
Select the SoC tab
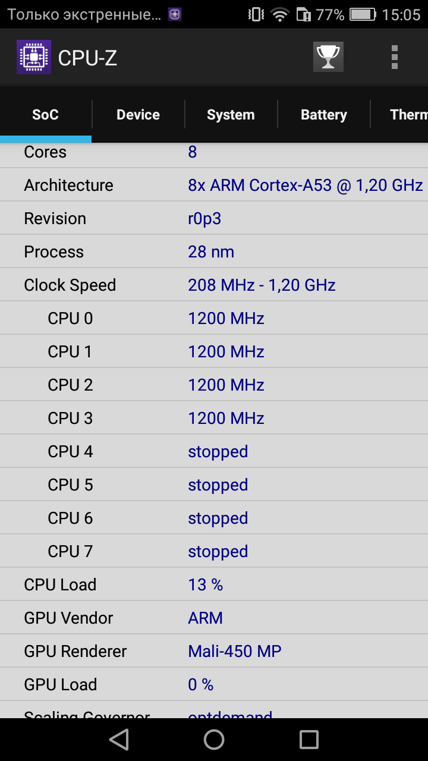(x=45, y=115)
